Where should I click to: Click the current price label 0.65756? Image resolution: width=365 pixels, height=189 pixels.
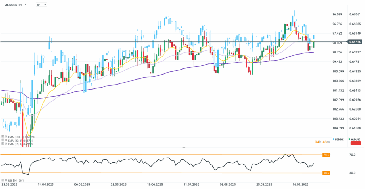(x=355, y=42)
